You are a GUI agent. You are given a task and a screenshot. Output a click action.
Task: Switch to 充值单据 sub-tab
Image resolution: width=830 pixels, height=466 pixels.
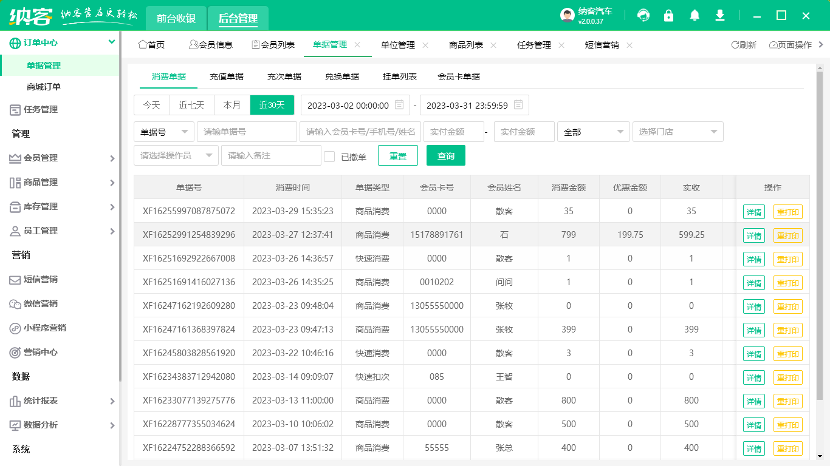pos(227,76)
